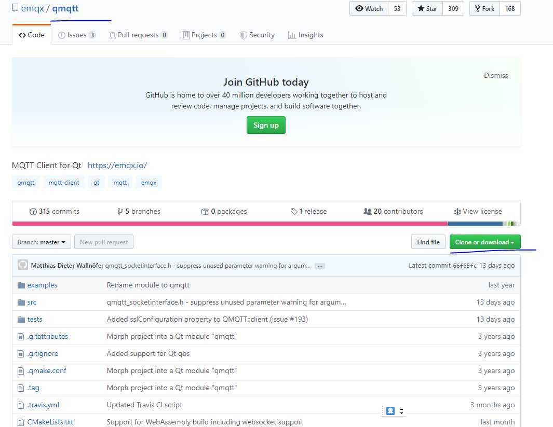Open the Security tab
Viewport: 553px width, 427px height.
257,35
